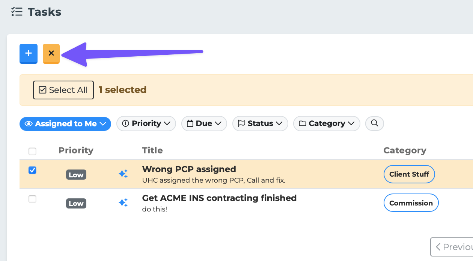Viewport: 473px width, 261px height.
Task: Click the Client Stuff category tag
Action: (x=409, y=174)
